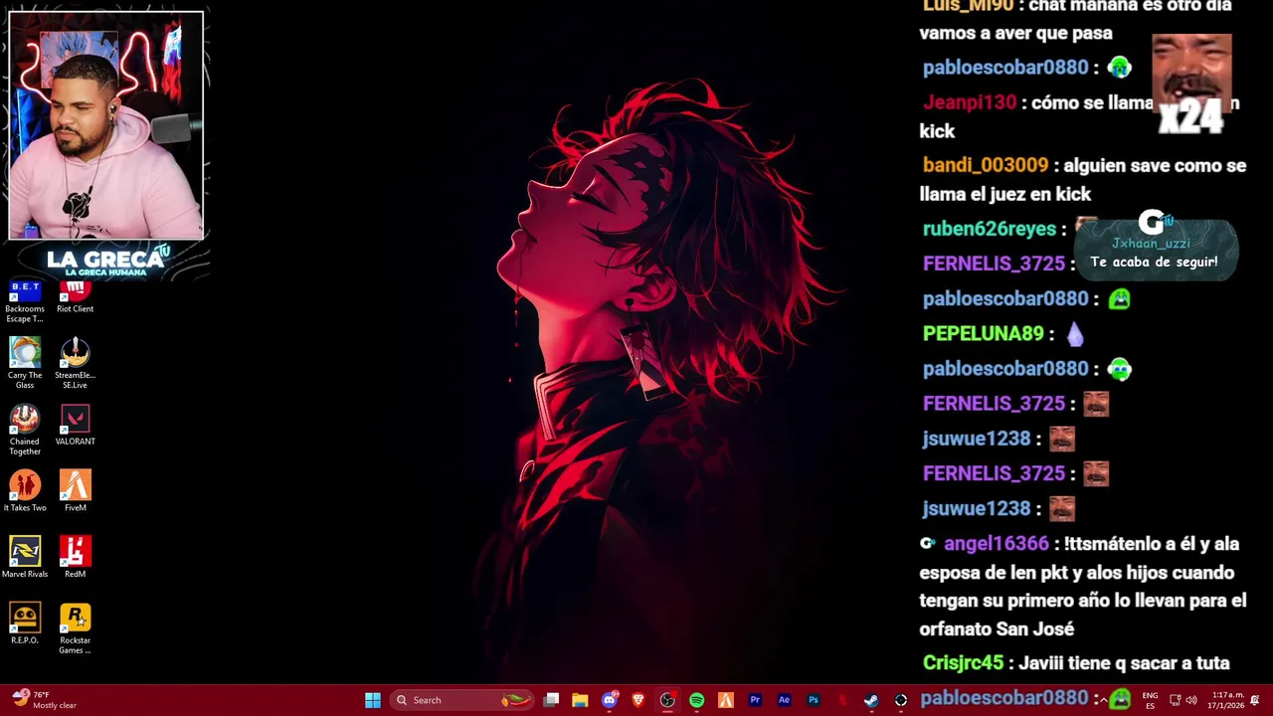Select the Carry The Glass desktop icon

pyautogui.click(x=25, y=363)
